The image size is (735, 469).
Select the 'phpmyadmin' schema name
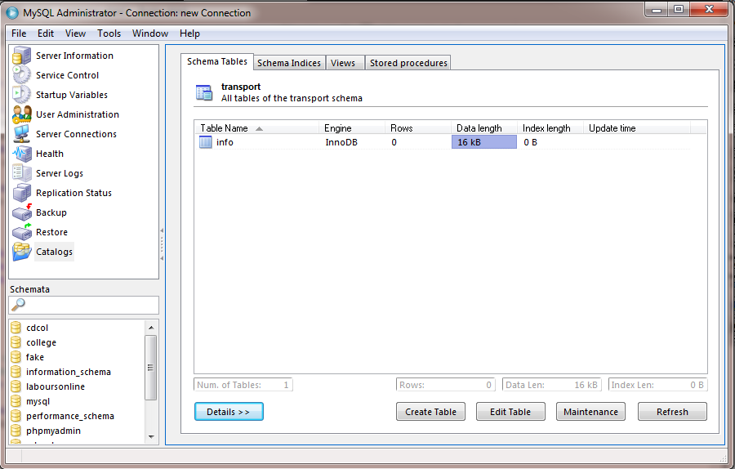[53, 431]
